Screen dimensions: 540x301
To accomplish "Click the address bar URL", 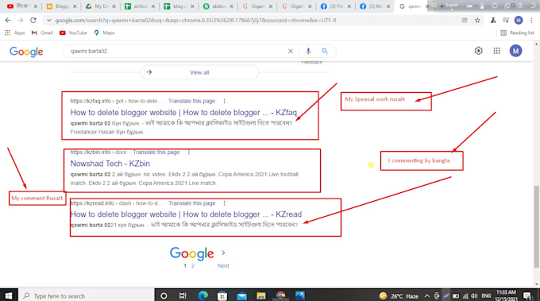I will 195,21.
